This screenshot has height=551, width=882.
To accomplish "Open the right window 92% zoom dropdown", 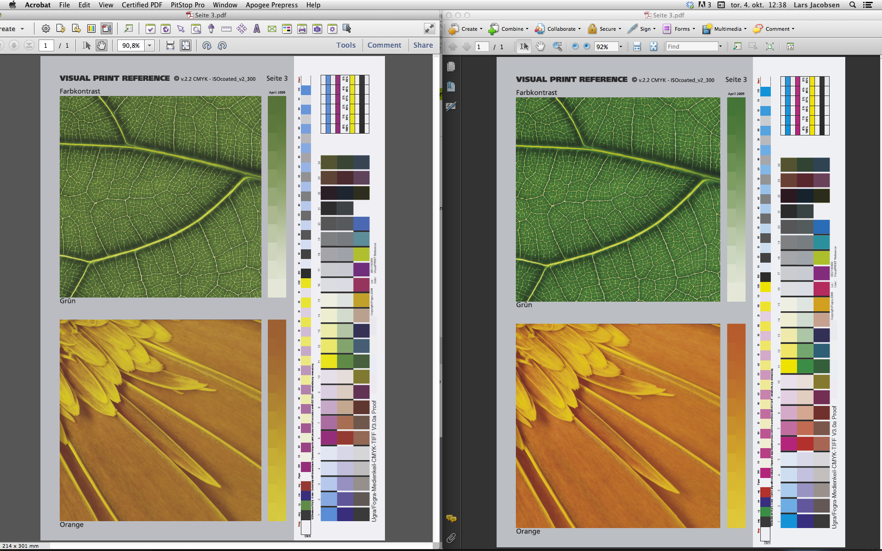I will point(621,46).
